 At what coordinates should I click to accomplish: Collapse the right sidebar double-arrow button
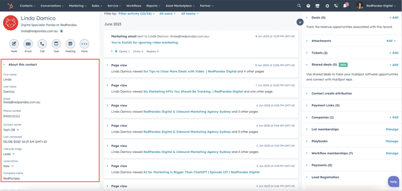click(300, 22)
